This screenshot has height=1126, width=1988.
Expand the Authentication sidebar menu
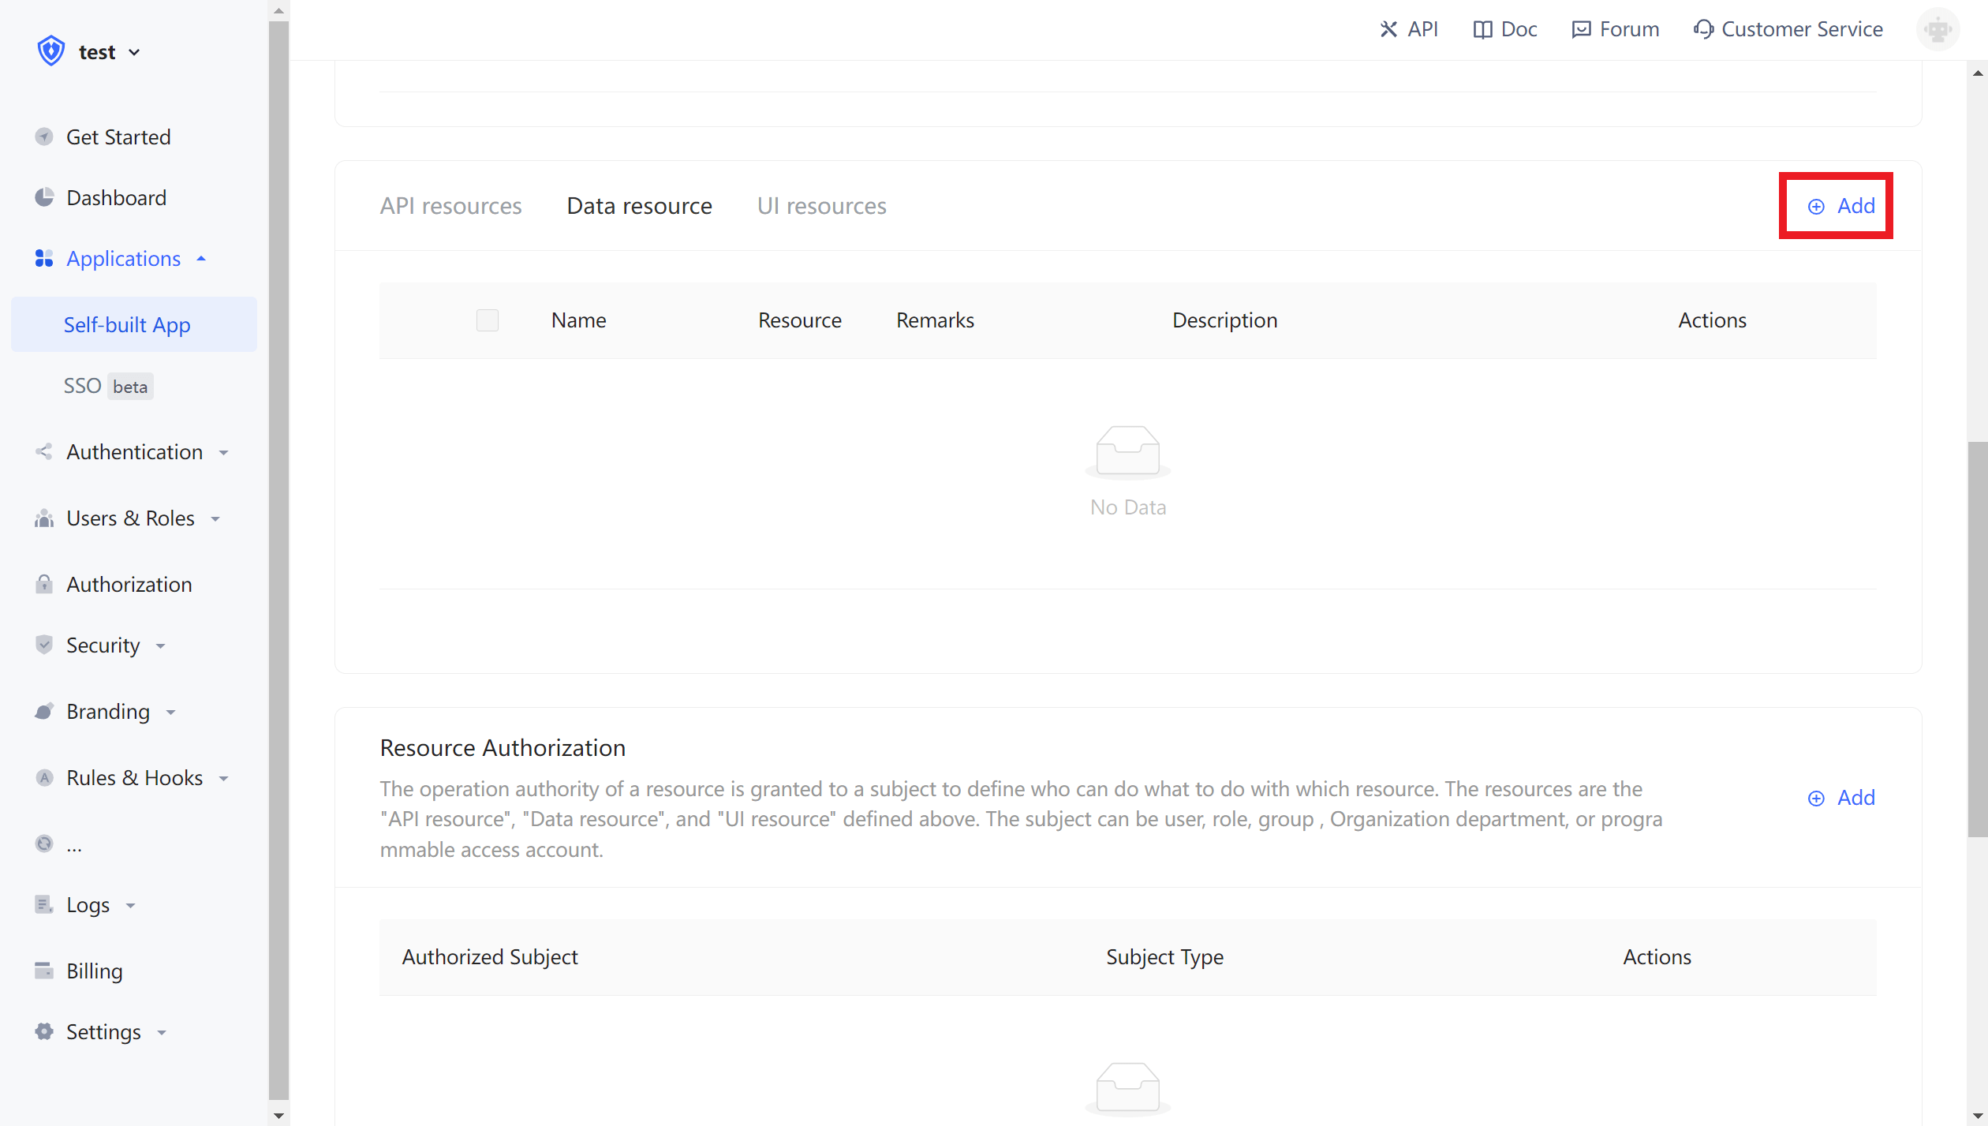point(134,452)
